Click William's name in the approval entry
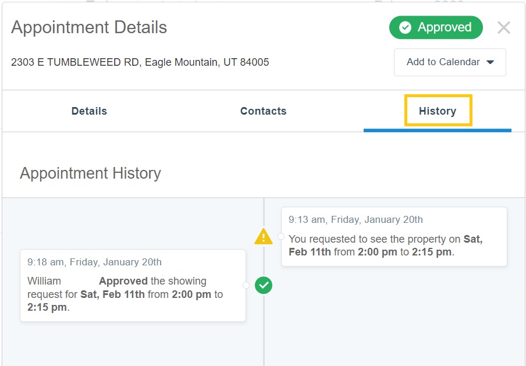The height and width of the screenshot is (366, 526). click(44, 281)
